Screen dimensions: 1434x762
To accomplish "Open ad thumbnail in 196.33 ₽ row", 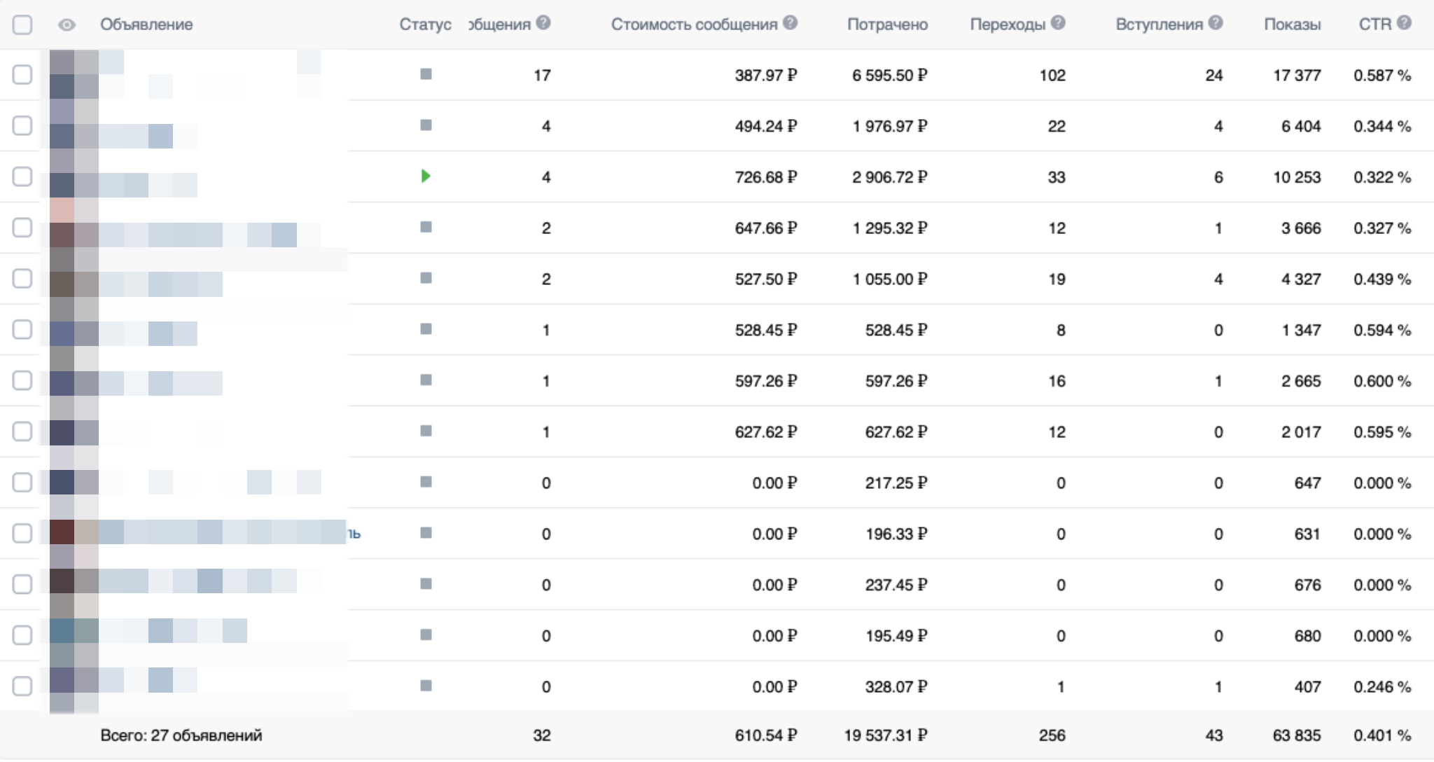I will (74, 533).
